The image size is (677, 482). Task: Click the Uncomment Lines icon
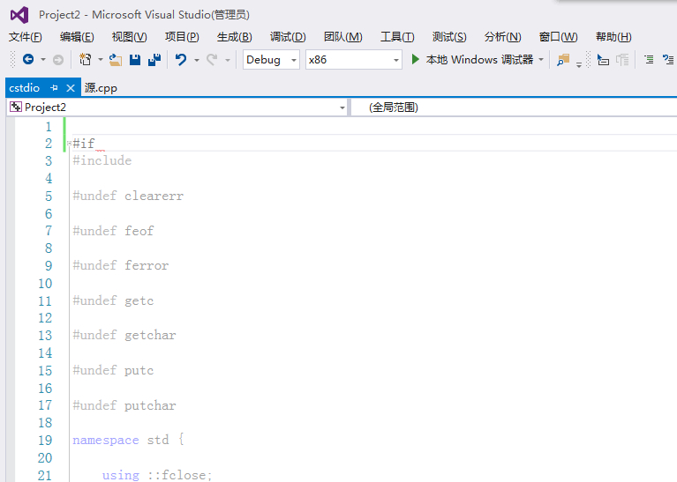[668, 60]
